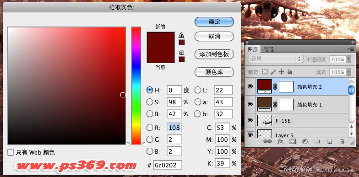The width and height of the screenshot is (359, 177).
Task: Click the trash delete layer icon
Action: tap(342, 141)
